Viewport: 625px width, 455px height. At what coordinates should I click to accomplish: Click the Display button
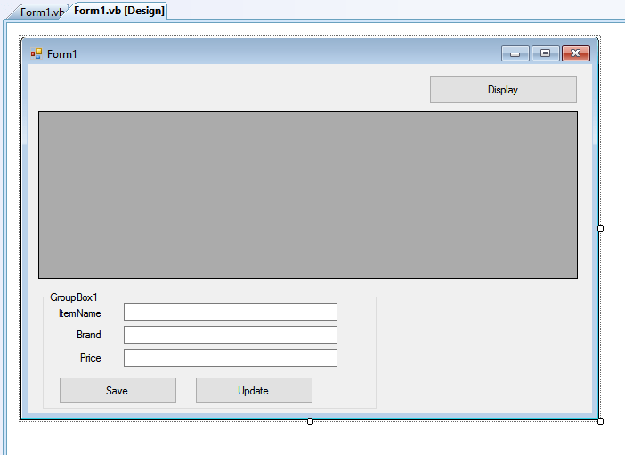(503, 90)
